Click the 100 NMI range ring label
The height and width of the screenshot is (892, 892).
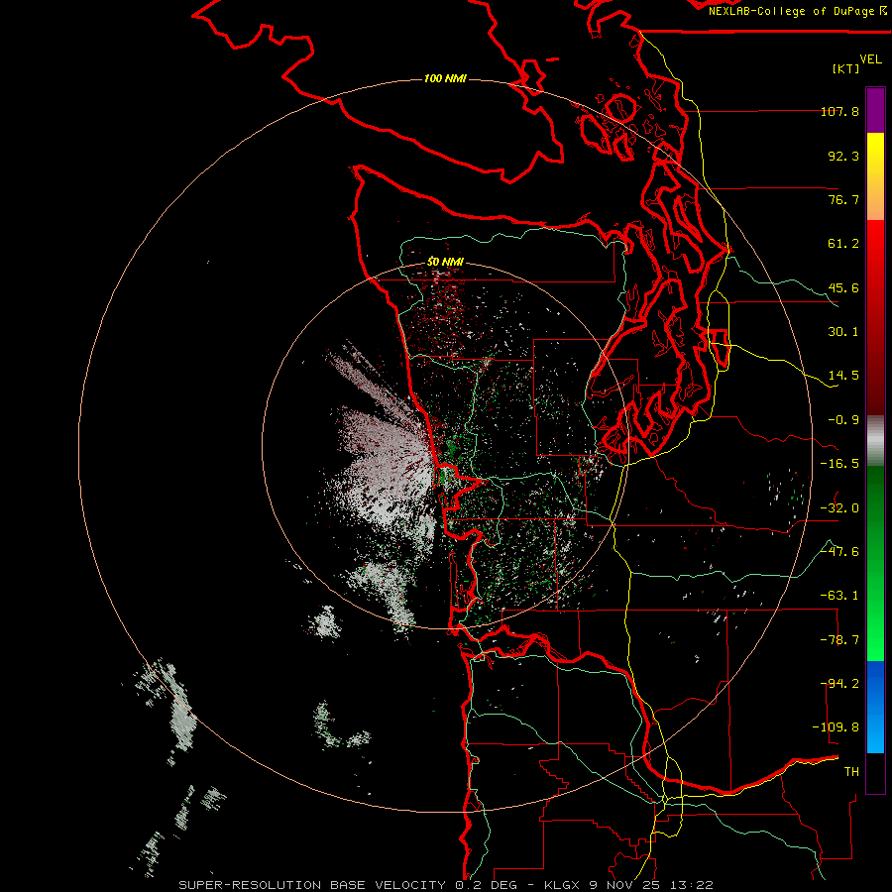(x=445, y=78)
